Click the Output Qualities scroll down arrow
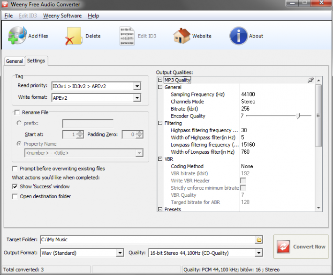The height and width of the screenshot is (275, 333). tap(318, 208)
